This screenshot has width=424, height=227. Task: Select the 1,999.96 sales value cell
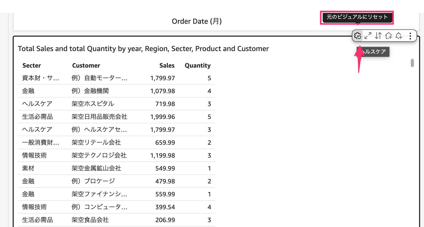point(163,117)
